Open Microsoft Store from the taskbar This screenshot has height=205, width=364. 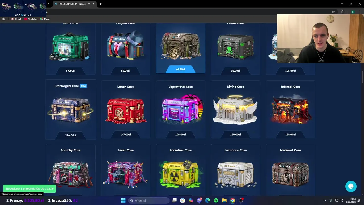[x=183, y=200]
